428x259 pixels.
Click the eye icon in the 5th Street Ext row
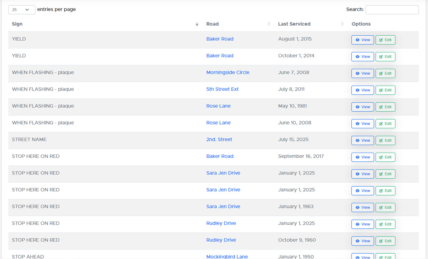coord(357,90)
